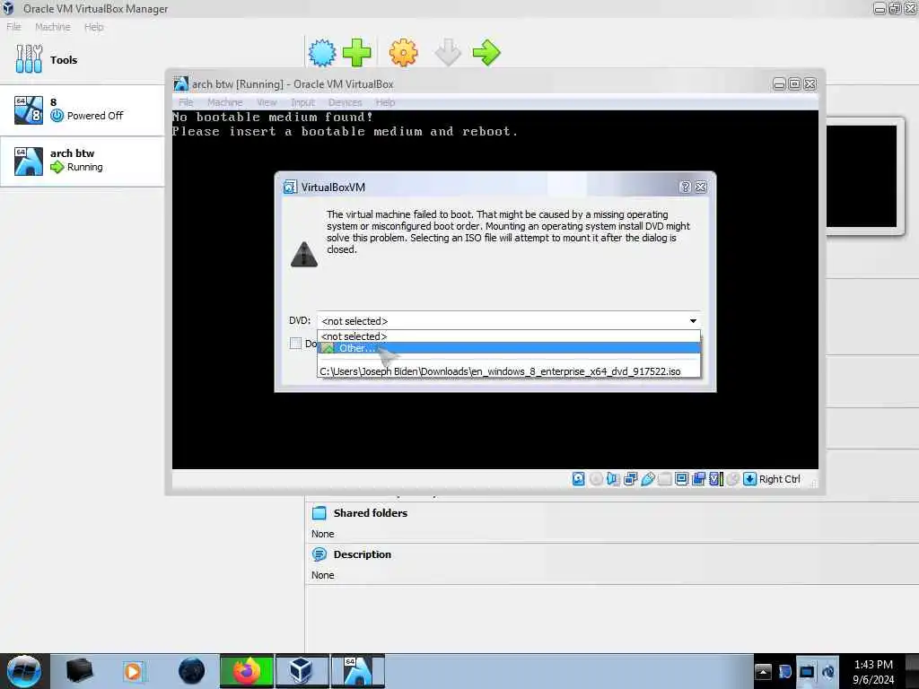The width and height of the screenshot is (919, 689).
Task: Select the '8' Powered Off machine
Action: point(82,110)
